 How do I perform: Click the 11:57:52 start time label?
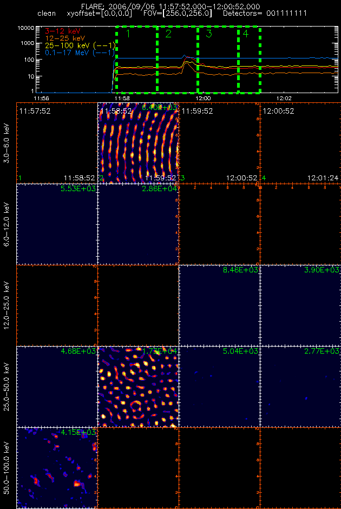coord(35,112)
